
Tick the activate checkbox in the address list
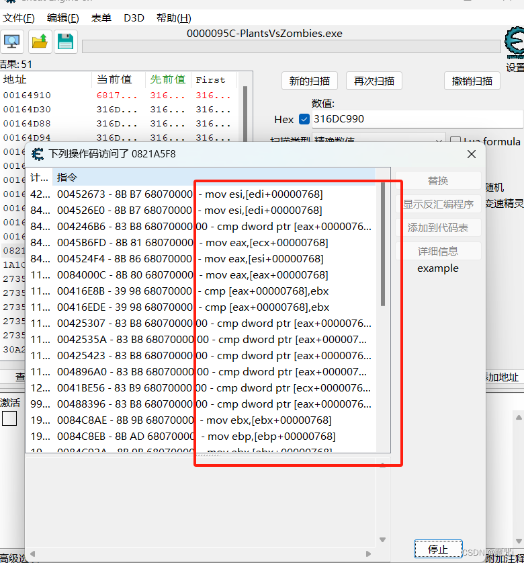(x=9, y=418)
